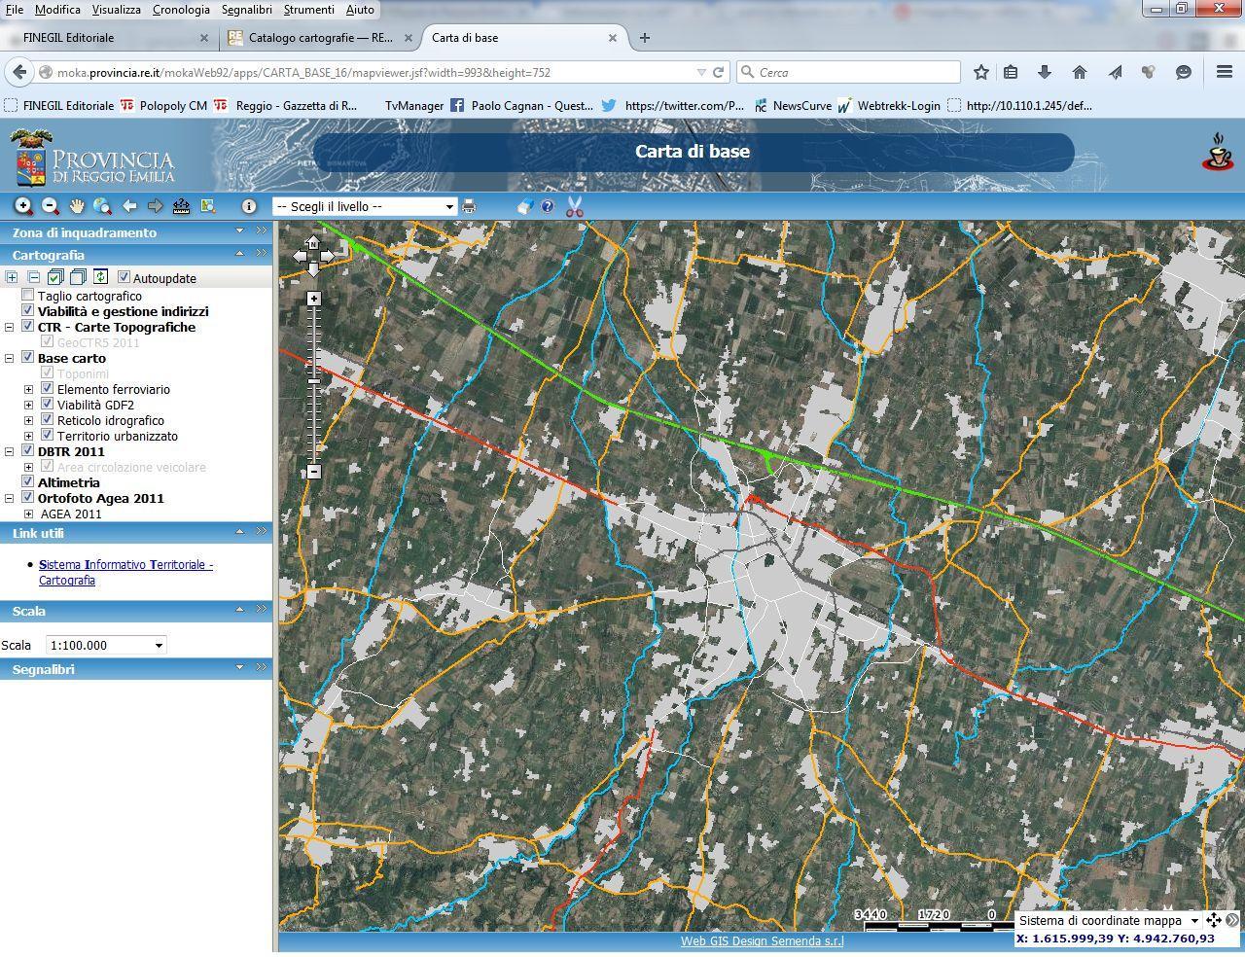Open the help question mark icon

pos(548,206)
